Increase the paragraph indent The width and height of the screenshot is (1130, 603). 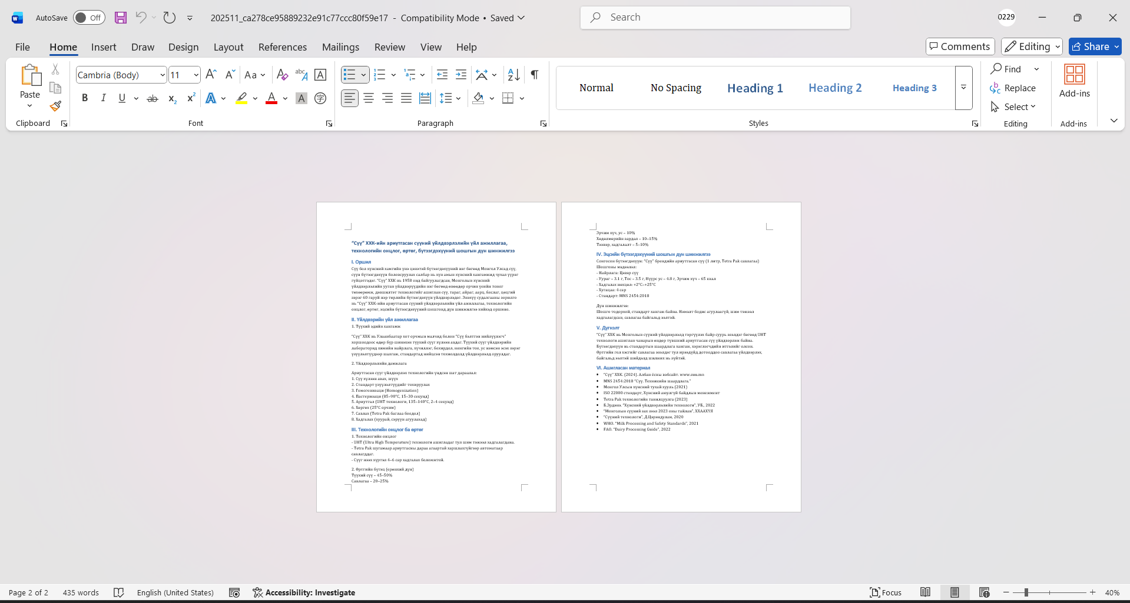(x=461, y=75)
